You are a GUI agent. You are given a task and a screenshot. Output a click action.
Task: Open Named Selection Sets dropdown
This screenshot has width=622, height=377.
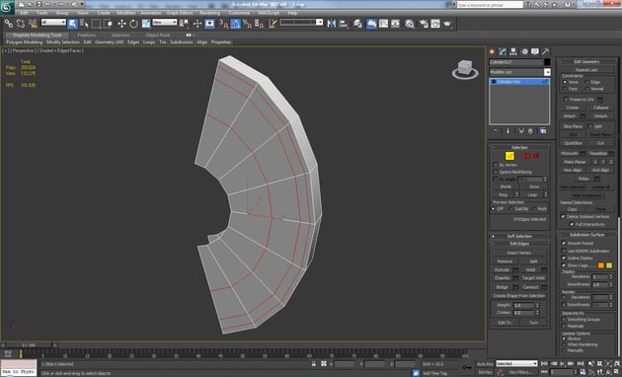click(301, 22)
